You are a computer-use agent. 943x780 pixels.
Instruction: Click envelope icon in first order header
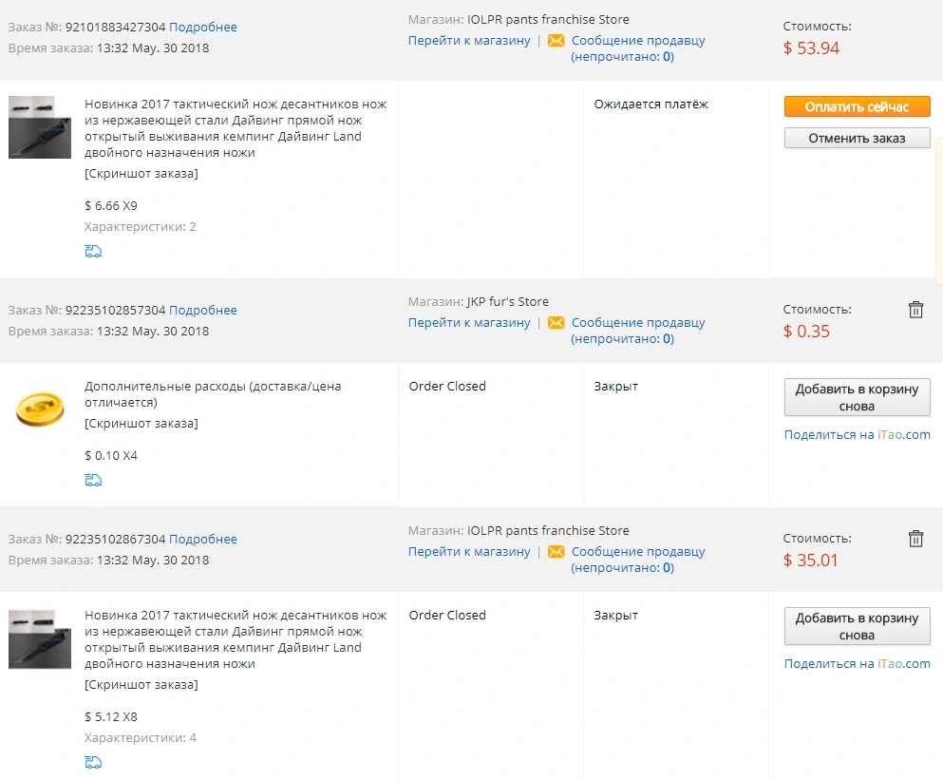(x=556, y=40)
